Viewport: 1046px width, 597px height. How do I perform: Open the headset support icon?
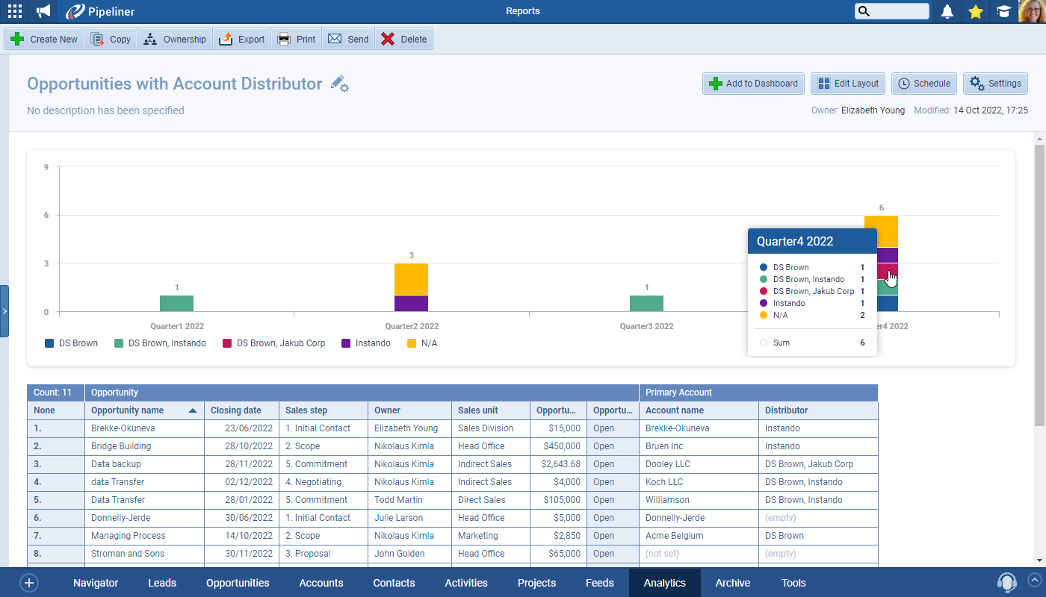[1006, 582]
